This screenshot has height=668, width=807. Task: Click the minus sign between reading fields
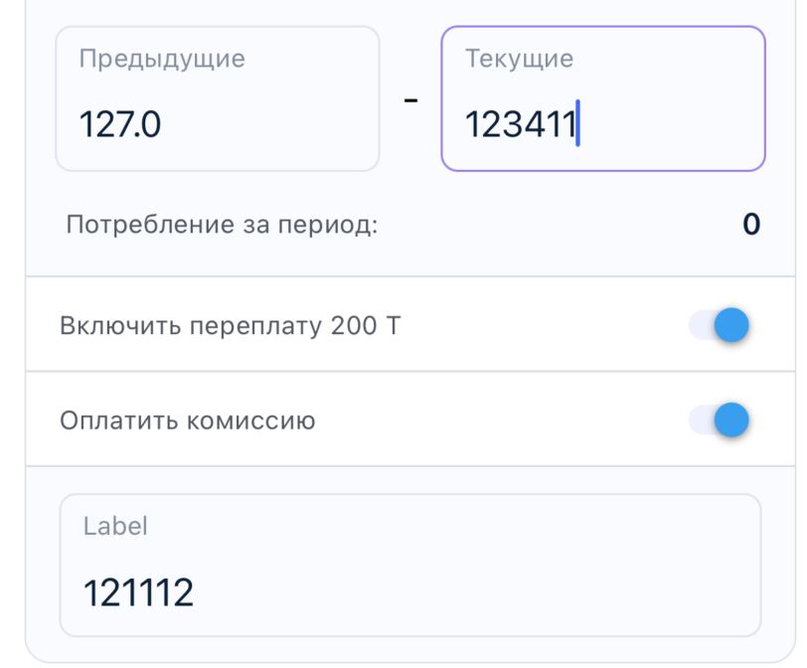click(410, 101)
